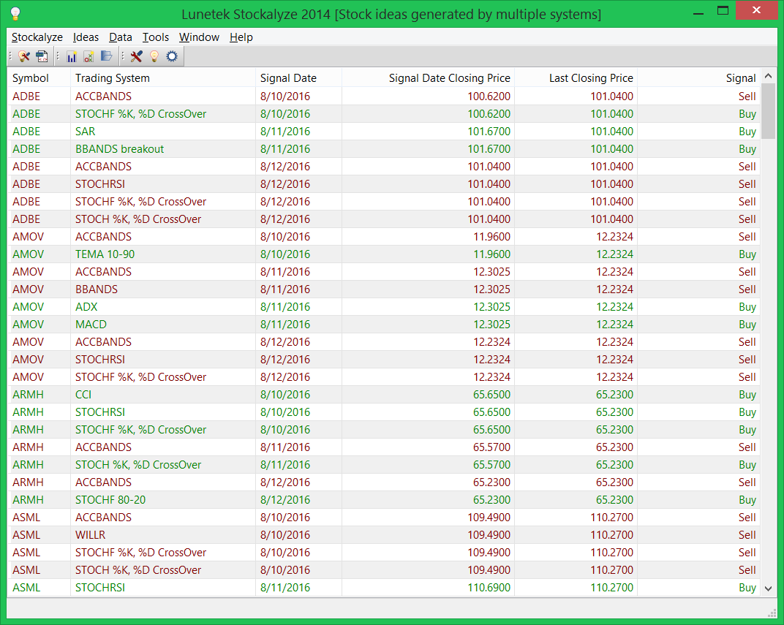The height and width of the screenshot is (625, 784).
Task: Click the new backtest strategy toolbar icon
Action: coord(89,56)
